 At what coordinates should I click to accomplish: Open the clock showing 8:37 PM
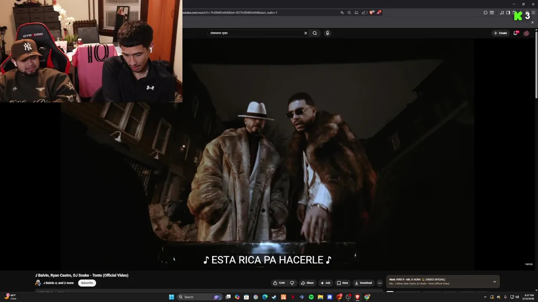point(528,297)
